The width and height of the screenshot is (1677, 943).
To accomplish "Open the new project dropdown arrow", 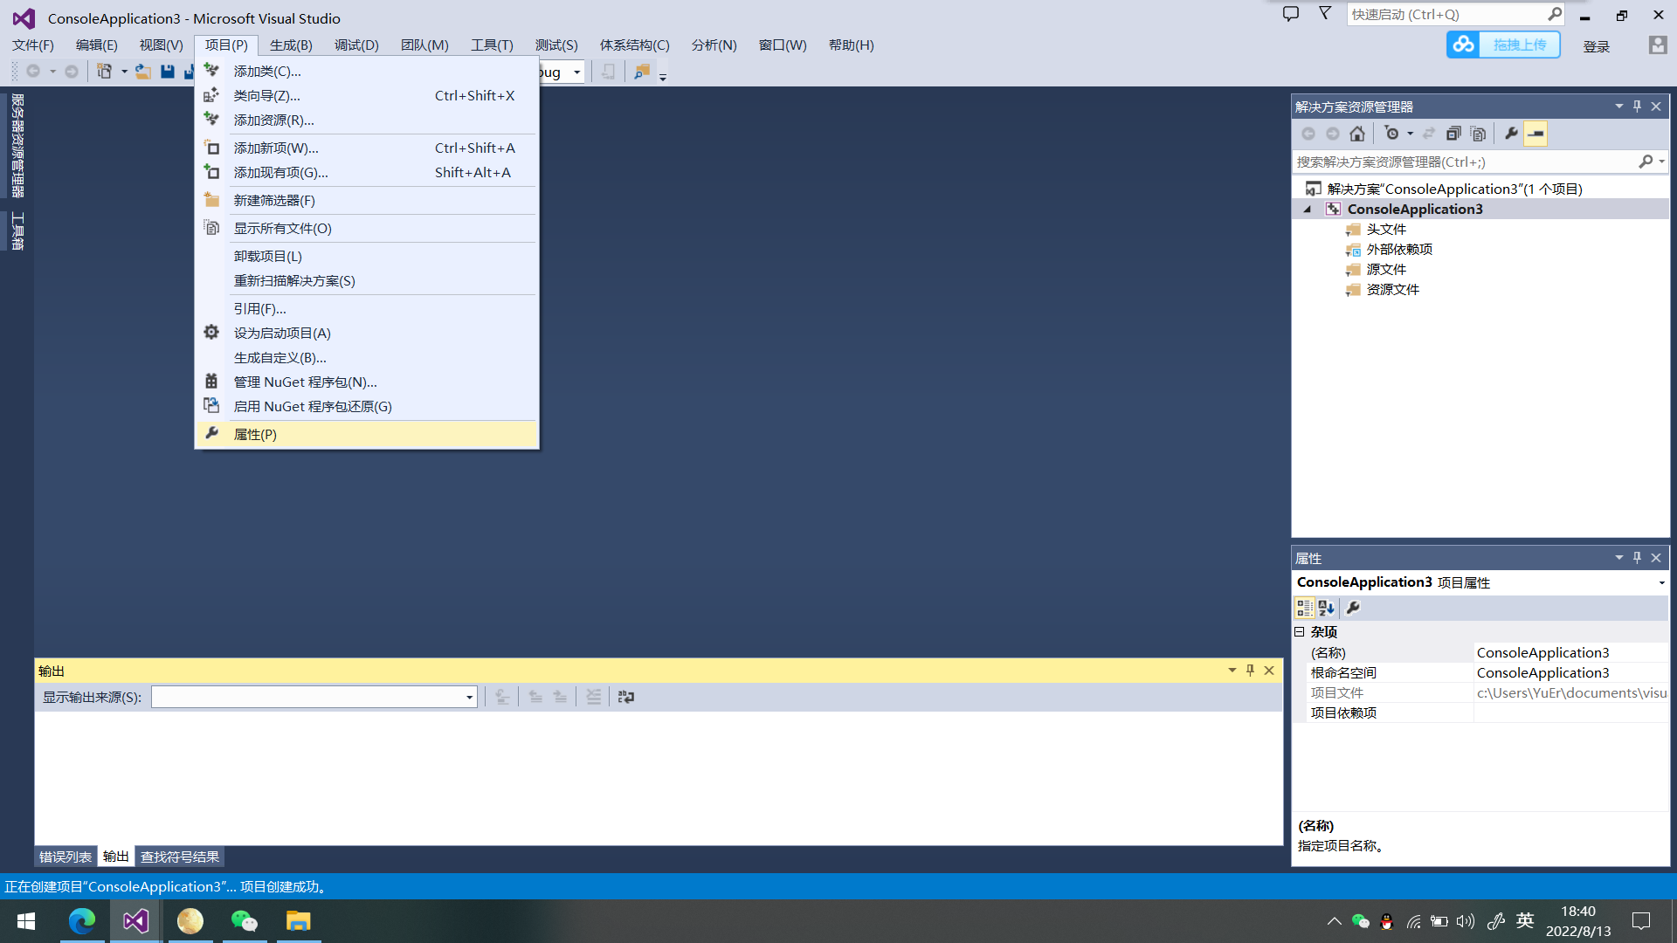I will 124,72.
